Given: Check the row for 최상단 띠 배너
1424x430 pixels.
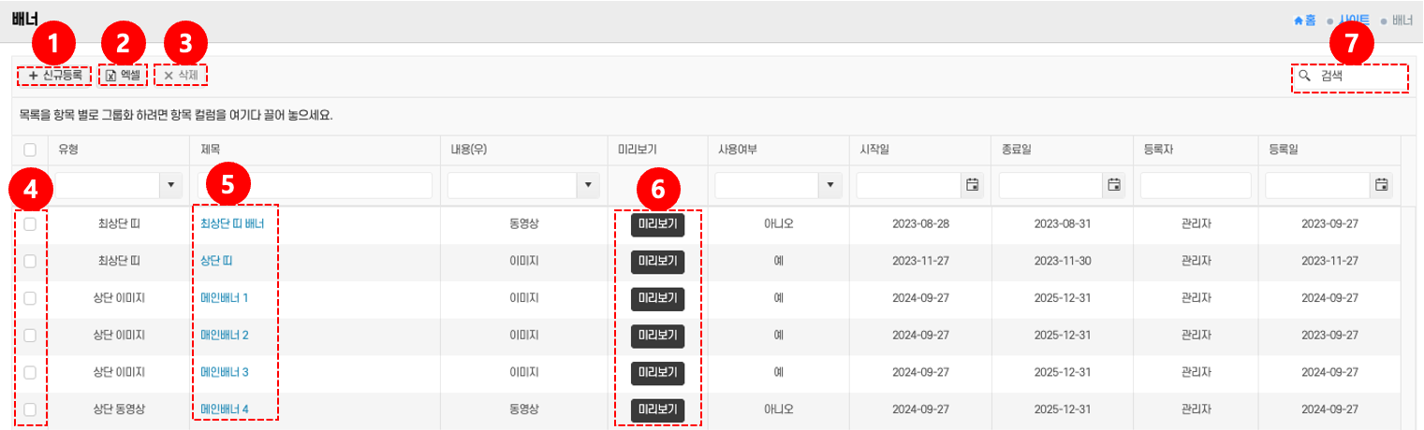Looking at the screenshot, I should coord(30,224).
